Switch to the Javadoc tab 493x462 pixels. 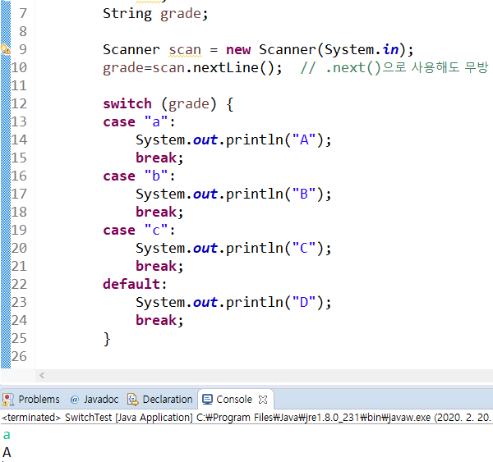[x=94, y=399]
